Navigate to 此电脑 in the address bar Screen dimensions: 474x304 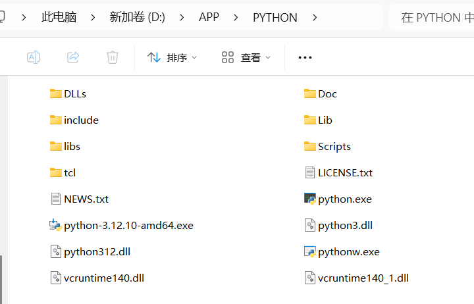tap(59, 17)
